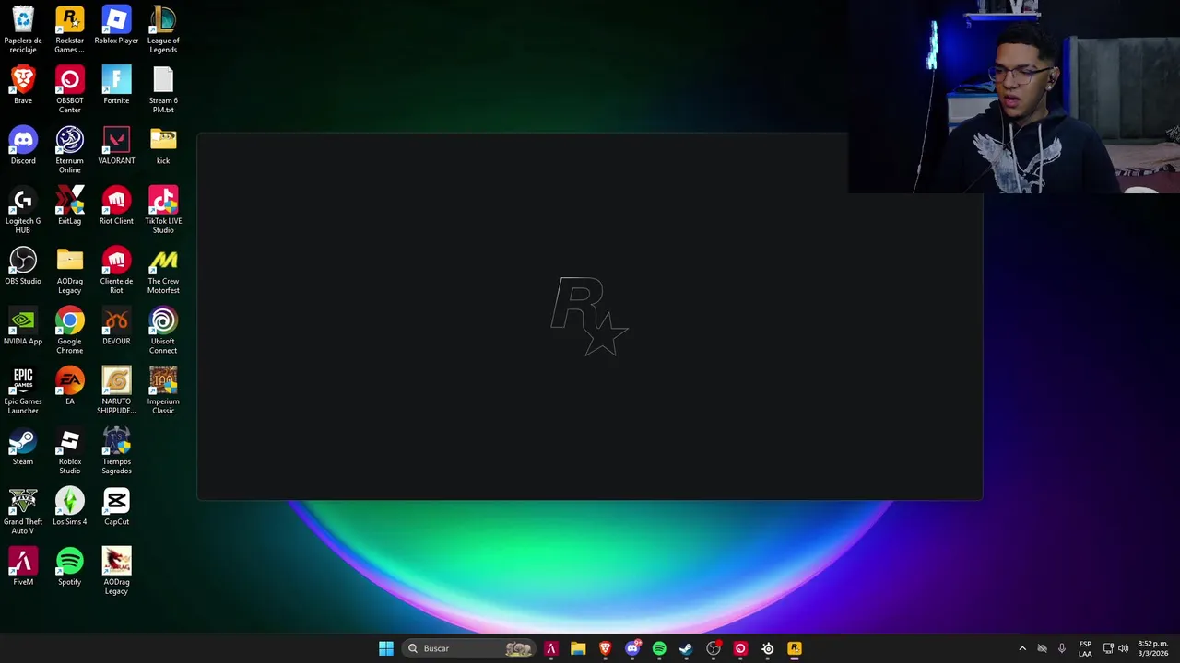
Task: Select the Brave desktop shortcut
Action: 23,86
